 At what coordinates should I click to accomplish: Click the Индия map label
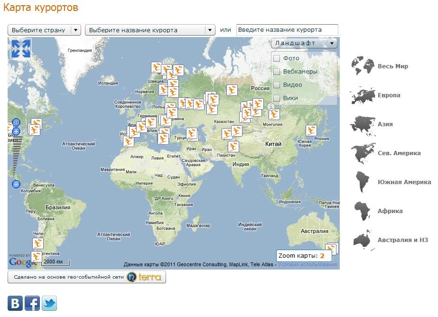pos(241,164)
